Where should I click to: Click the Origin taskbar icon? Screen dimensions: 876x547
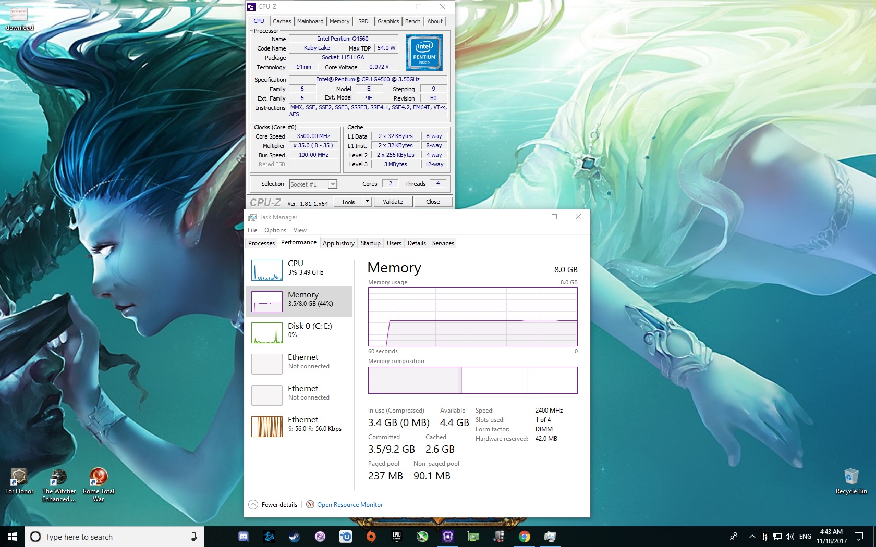coord(371,537)
